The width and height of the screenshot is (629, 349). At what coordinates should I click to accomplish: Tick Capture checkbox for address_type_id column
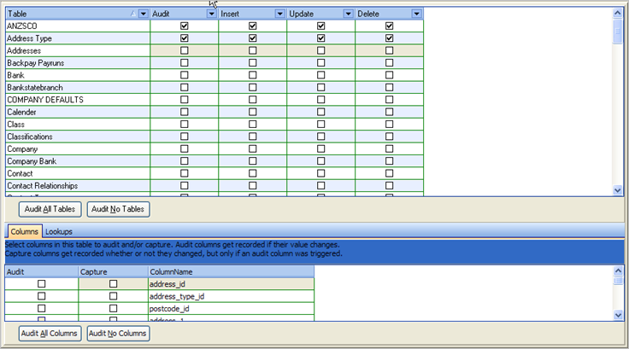click(113, 296)
